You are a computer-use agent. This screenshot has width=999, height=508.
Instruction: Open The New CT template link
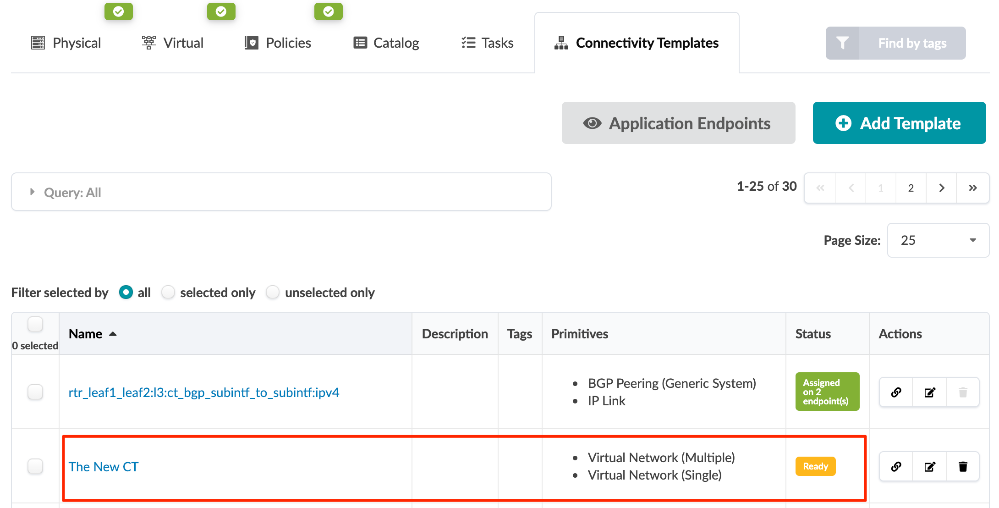(x=104, y=466)
